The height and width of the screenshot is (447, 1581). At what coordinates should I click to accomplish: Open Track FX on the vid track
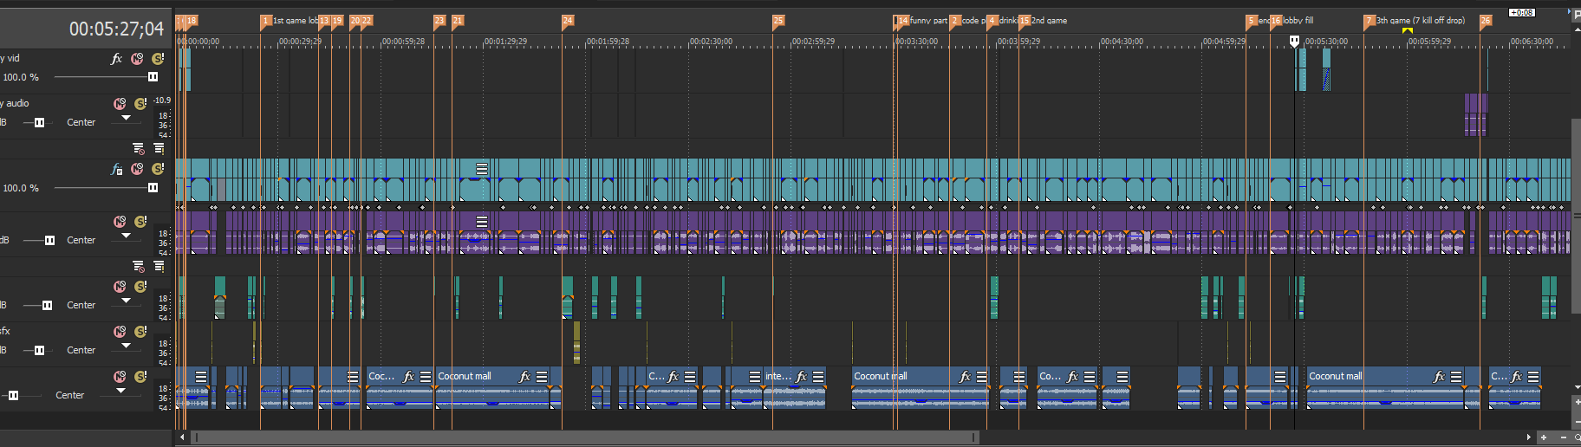click(x=116, y=59)
